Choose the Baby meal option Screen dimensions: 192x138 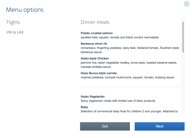(84, 107)
